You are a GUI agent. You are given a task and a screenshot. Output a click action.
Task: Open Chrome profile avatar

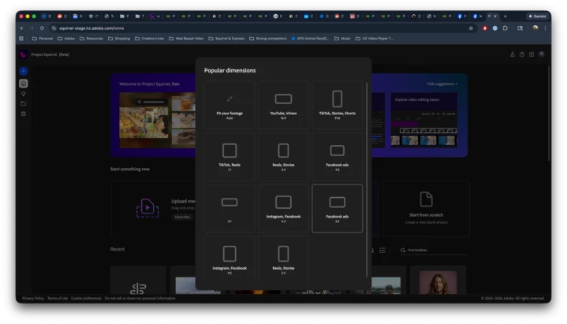pos(535,28)
